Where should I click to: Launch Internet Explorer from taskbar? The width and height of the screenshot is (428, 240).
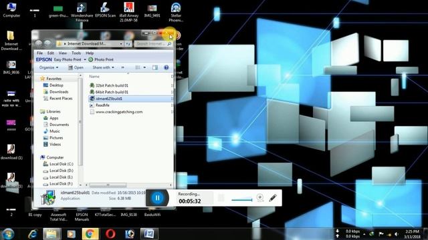point(33,234)
